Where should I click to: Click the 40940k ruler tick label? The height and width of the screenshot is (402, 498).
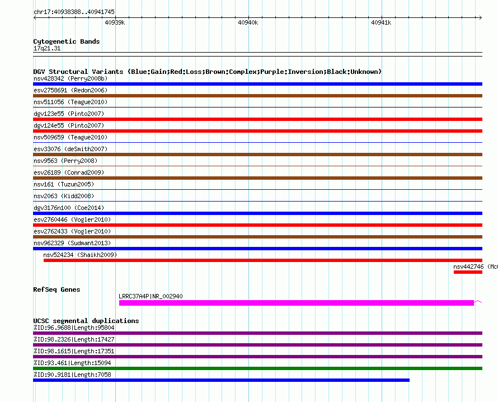(248, 22)
